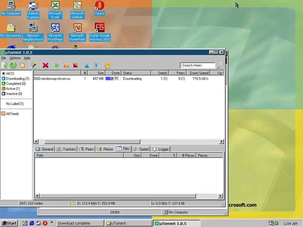
Task: Click the Create New Torrent icon
Action: click(34, 65)
